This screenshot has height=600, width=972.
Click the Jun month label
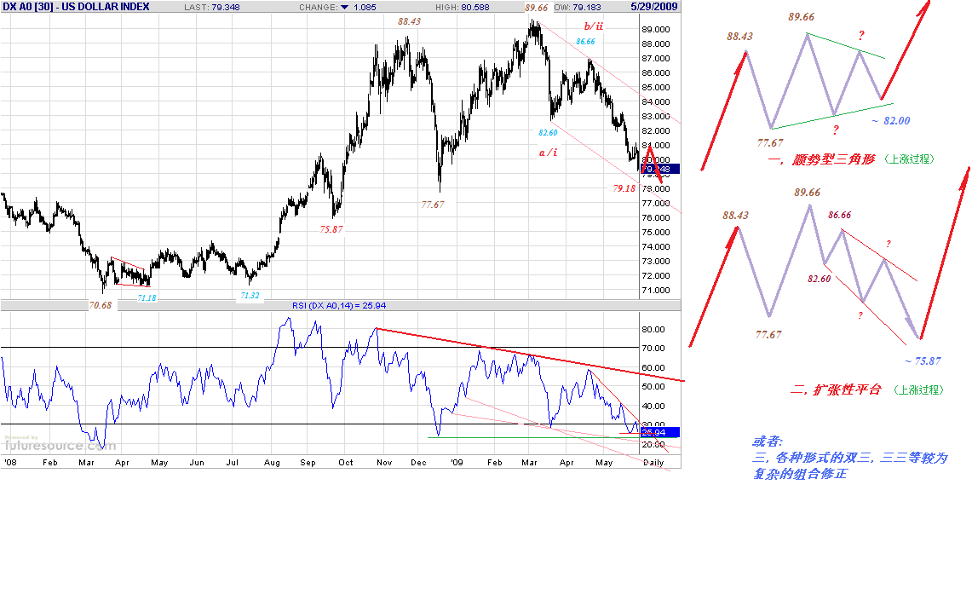197,462
